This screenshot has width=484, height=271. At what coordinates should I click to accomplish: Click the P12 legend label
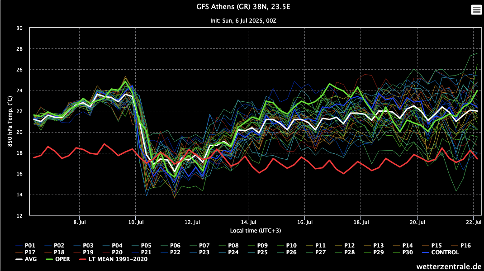[x=349, y=245]
